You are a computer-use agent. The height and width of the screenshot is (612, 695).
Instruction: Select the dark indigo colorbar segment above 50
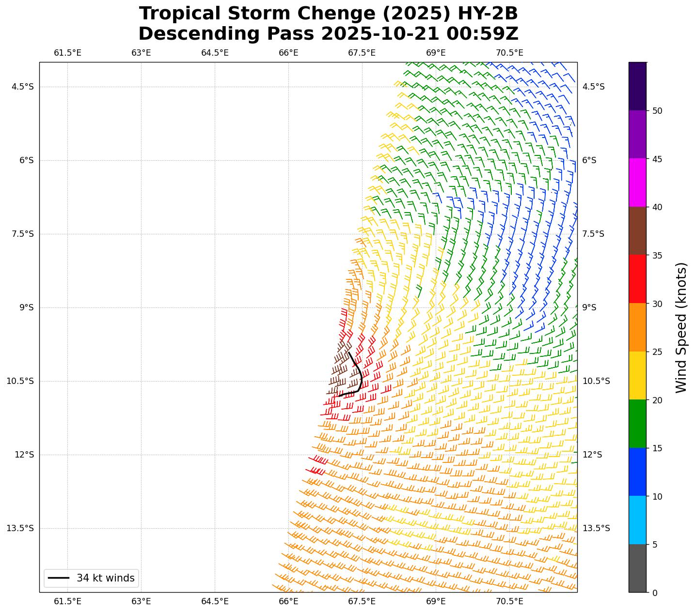(x=637, y=86)
